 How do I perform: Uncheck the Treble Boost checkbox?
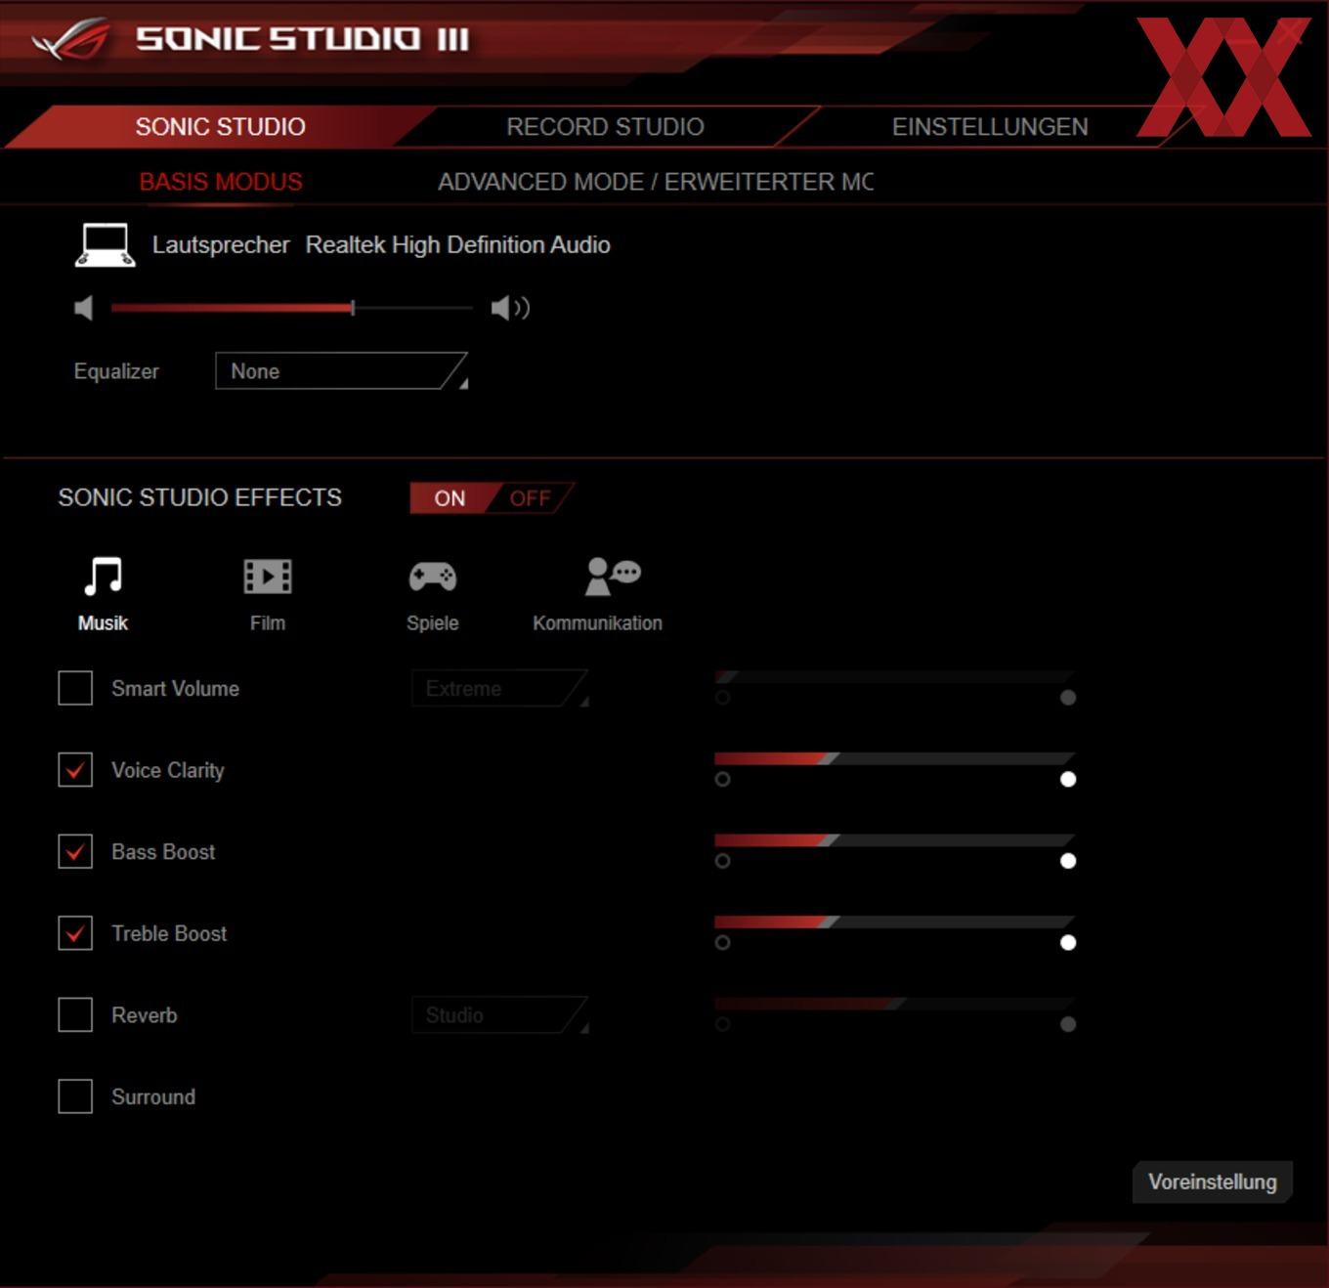pyautogui.click(x=75, y=933)
